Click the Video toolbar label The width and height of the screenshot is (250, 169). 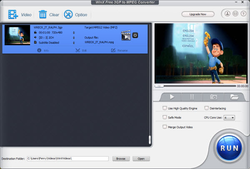coord(26,15)
